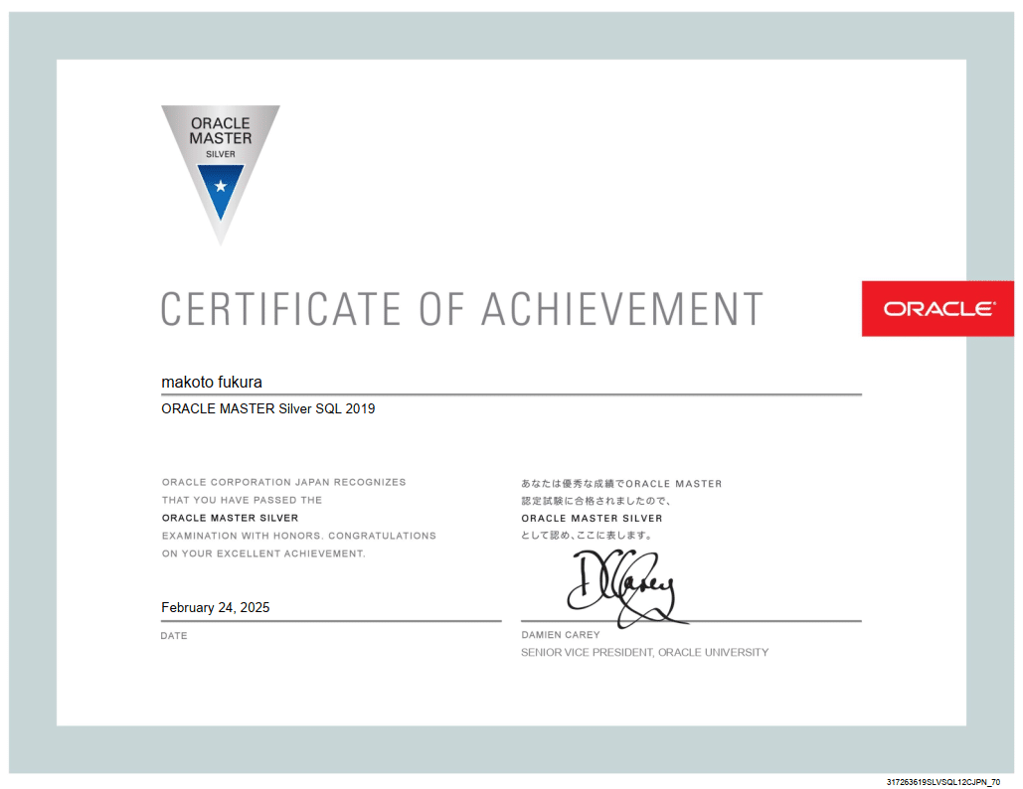Viewport: 1023px width, 789px height.
Task: Click Japanese line として認め、ここに表します
Action: click(587, 536)
